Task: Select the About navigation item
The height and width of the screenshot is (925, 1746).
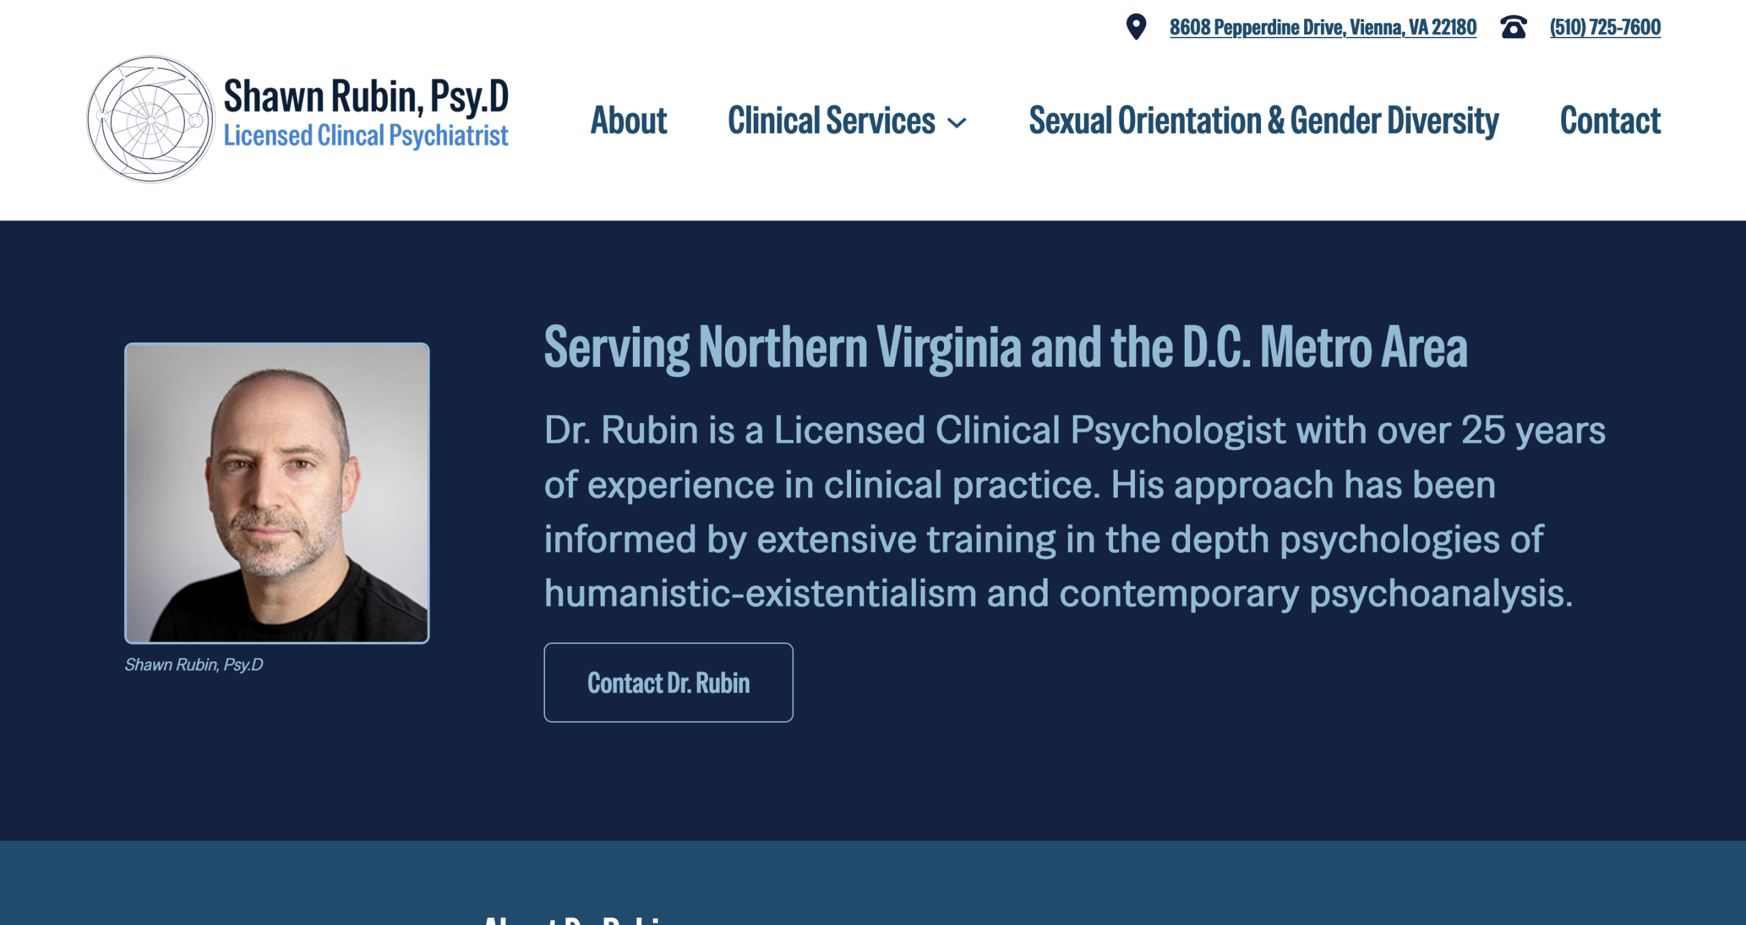Action: pyautogui.click(x=629, y=121)
